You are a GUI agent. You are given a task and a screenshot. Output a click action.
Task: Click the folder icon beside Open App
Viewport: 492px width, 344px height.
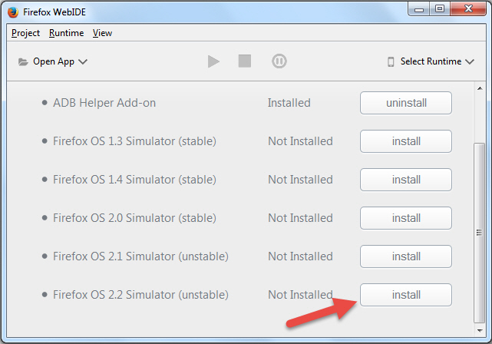pyautogui.click(x=23, y=62)
